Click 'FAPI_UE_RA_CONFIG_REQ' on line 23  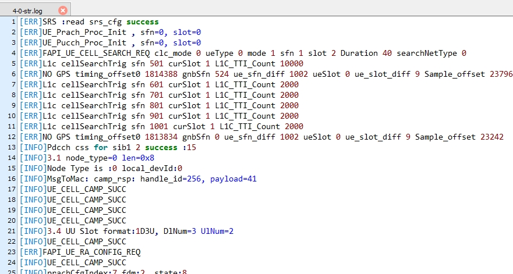click(91, 252)
